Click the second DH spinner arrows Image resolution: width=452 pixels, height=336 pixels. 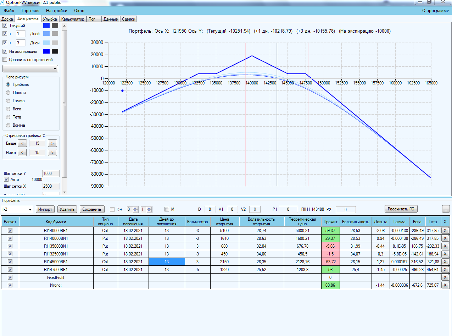point(149,209)
